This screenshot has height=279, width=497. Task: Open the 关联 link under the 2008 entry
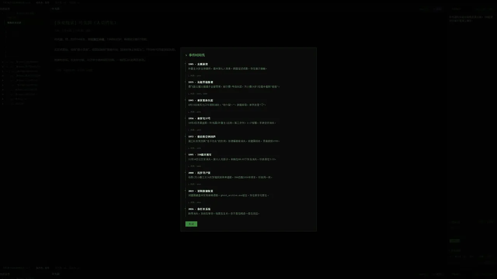click(195, 184)
